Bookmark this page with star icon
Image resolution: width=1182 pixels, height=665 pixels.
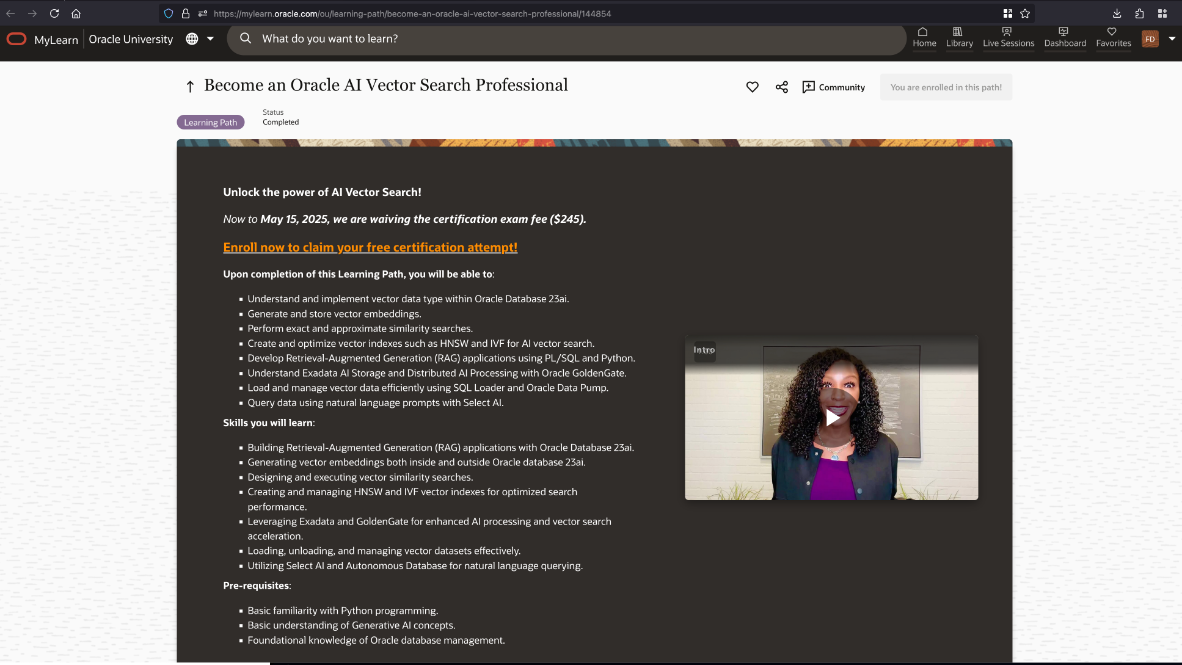[1025, 13]
